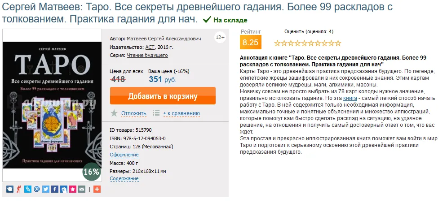Rate the book with the fifth star
447x203 pixels.
(304, 43)
